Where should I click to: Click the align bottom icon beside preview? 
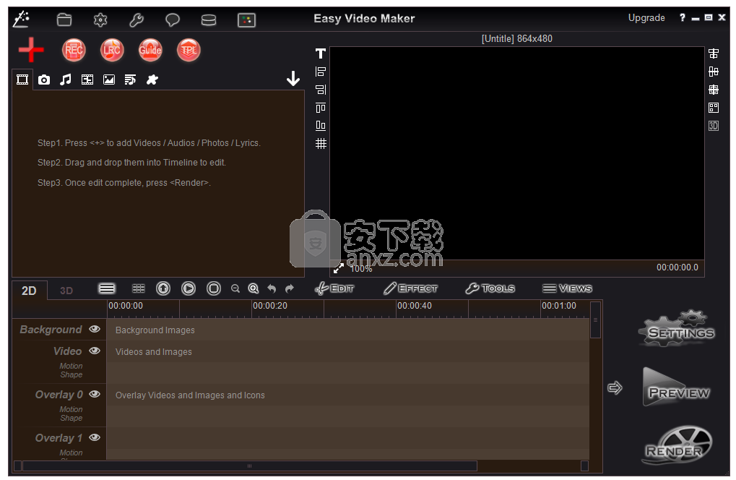click(321, 125)
